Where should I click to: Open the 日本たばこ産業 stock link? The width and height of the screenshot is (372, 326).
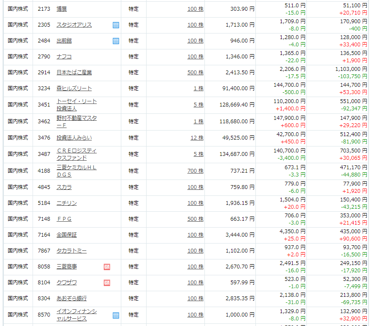coord(74,73)
